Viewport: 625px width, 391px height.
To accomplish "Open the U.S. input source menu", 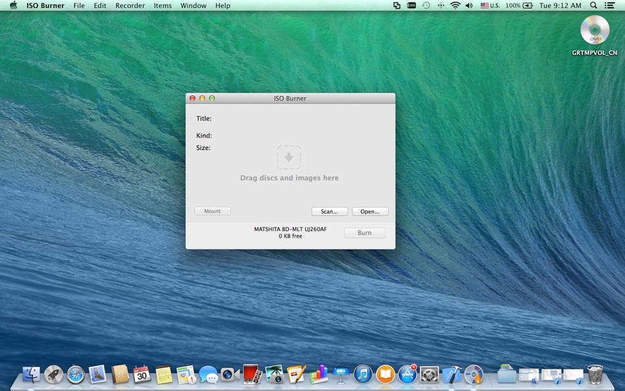I will [x=490, y=5].
